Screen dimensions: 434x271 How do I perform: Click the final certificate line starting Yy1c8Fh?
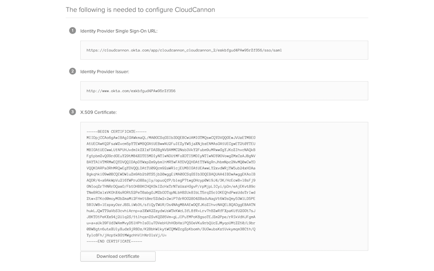tap(126, 235)
